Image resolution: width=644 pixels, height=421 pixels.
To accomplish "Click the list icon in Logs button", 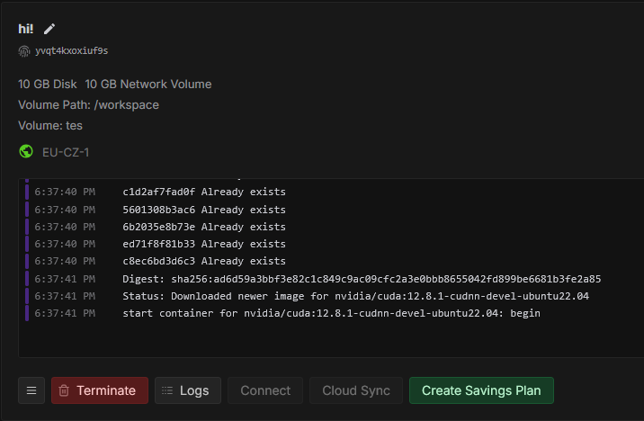I will [x=167, y=390].
